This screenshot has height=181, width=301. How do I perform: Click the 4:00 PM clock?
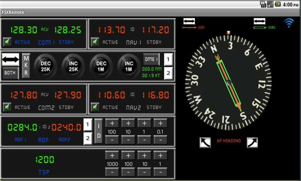[290, 5]
